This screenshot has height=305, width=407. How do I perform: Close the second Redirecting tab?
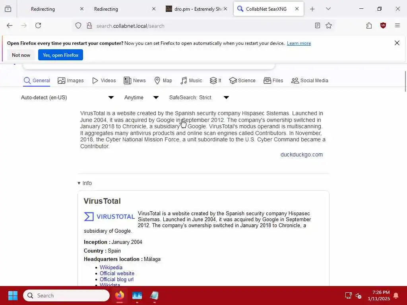[x=154, y=9]
